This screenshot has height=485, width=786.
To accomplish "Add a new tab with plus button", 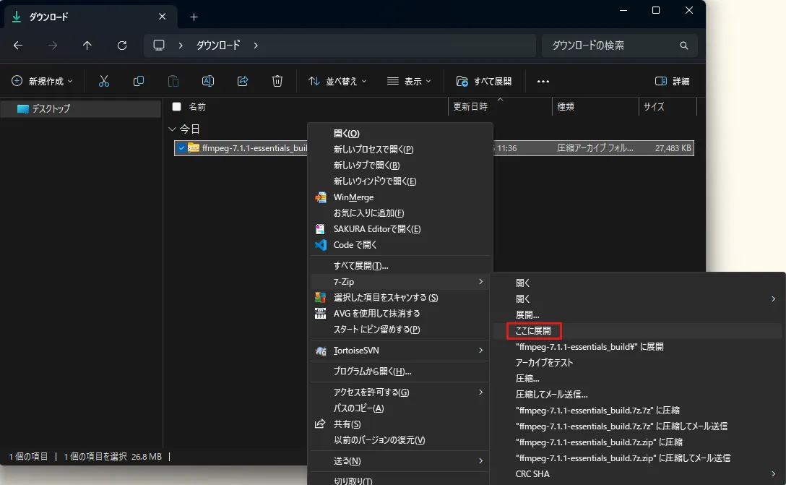I will coord(194,17).
